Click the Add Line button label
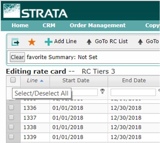160x143 pixels. point(65,41)
